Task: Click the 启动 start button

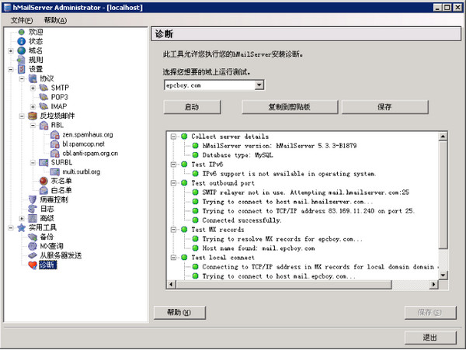Action: point(193,106)
